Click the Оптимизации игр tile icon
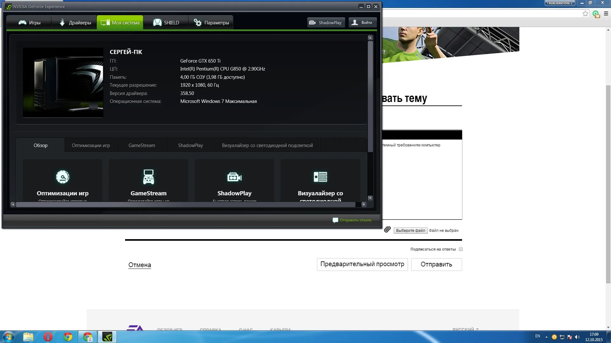Screen dimensions: 611x343 pyautogui.click(x=63, y=177)
